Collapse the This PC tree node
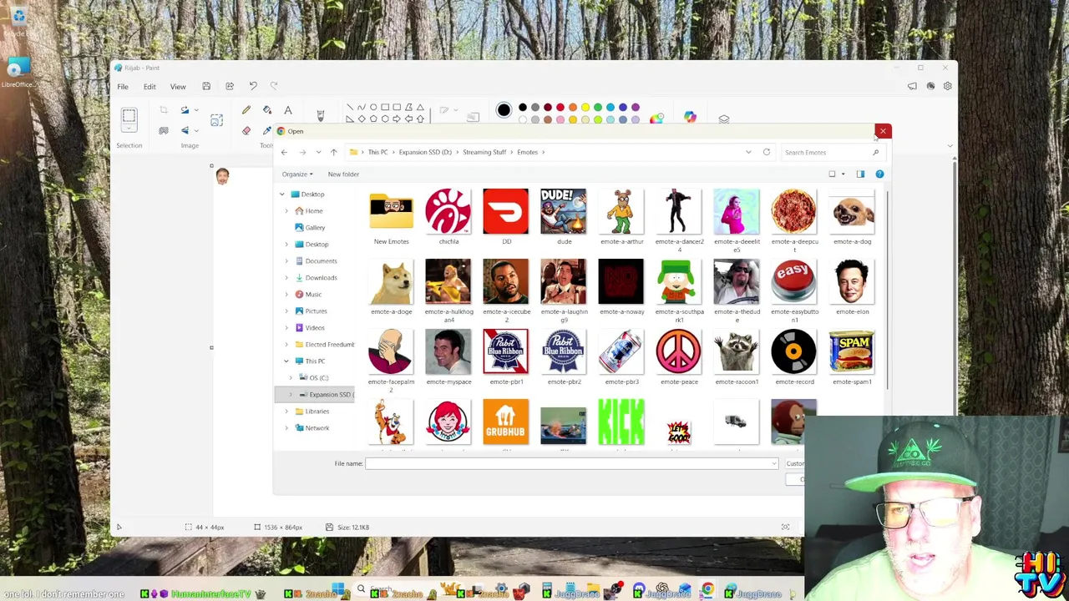Image resolution: width=1069 pixels, height=601 pixels. (286, 361)
